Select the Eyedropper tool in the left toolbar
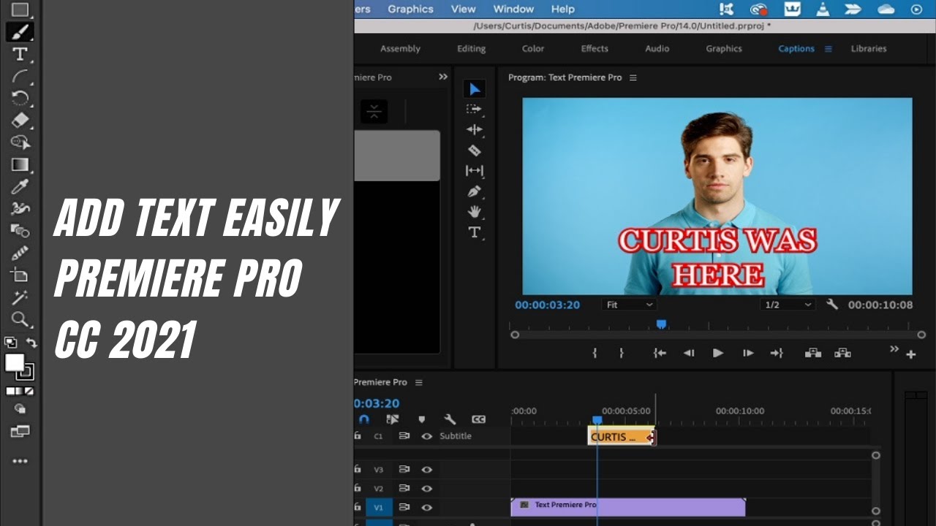 (x=20, y=187)
